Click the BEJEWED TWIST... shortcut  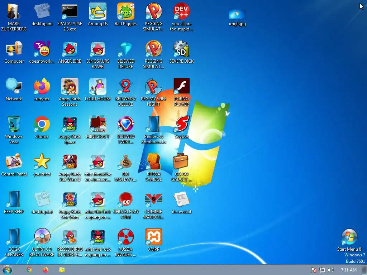[x=126, y=130]
